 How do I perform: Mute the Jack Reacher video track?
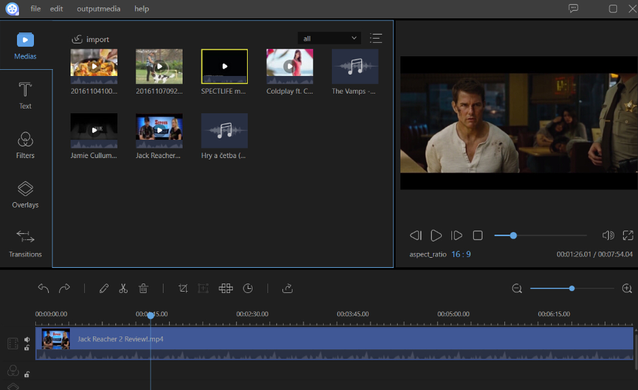click(27, 340)
